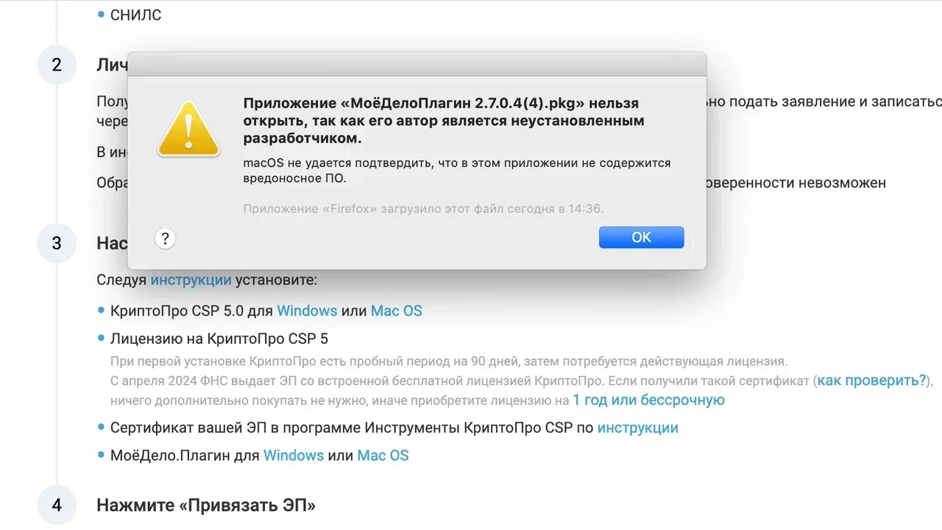Click the «Нажмите «Привязать ЭП»» heading

pos(206,505)
